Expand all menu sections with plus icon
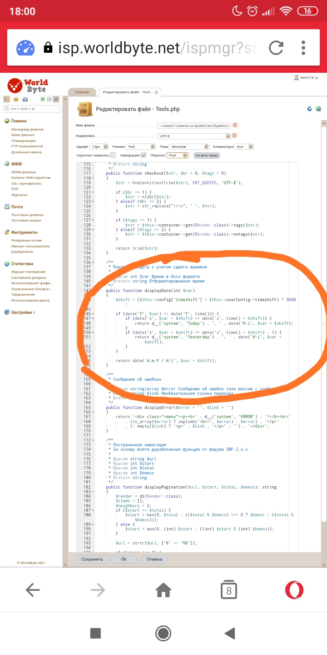The height and width of the screenshot is (655, 327). [43, 99]
